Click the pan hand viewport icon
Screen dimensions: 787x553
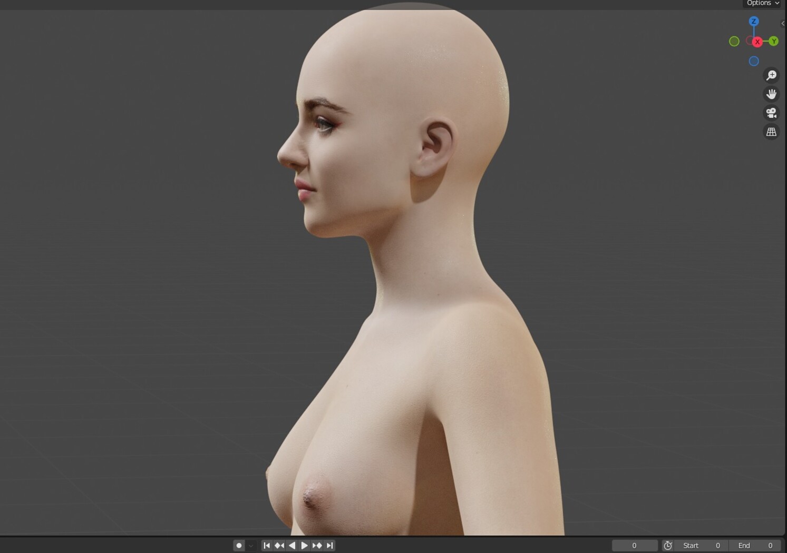(771, 94)
